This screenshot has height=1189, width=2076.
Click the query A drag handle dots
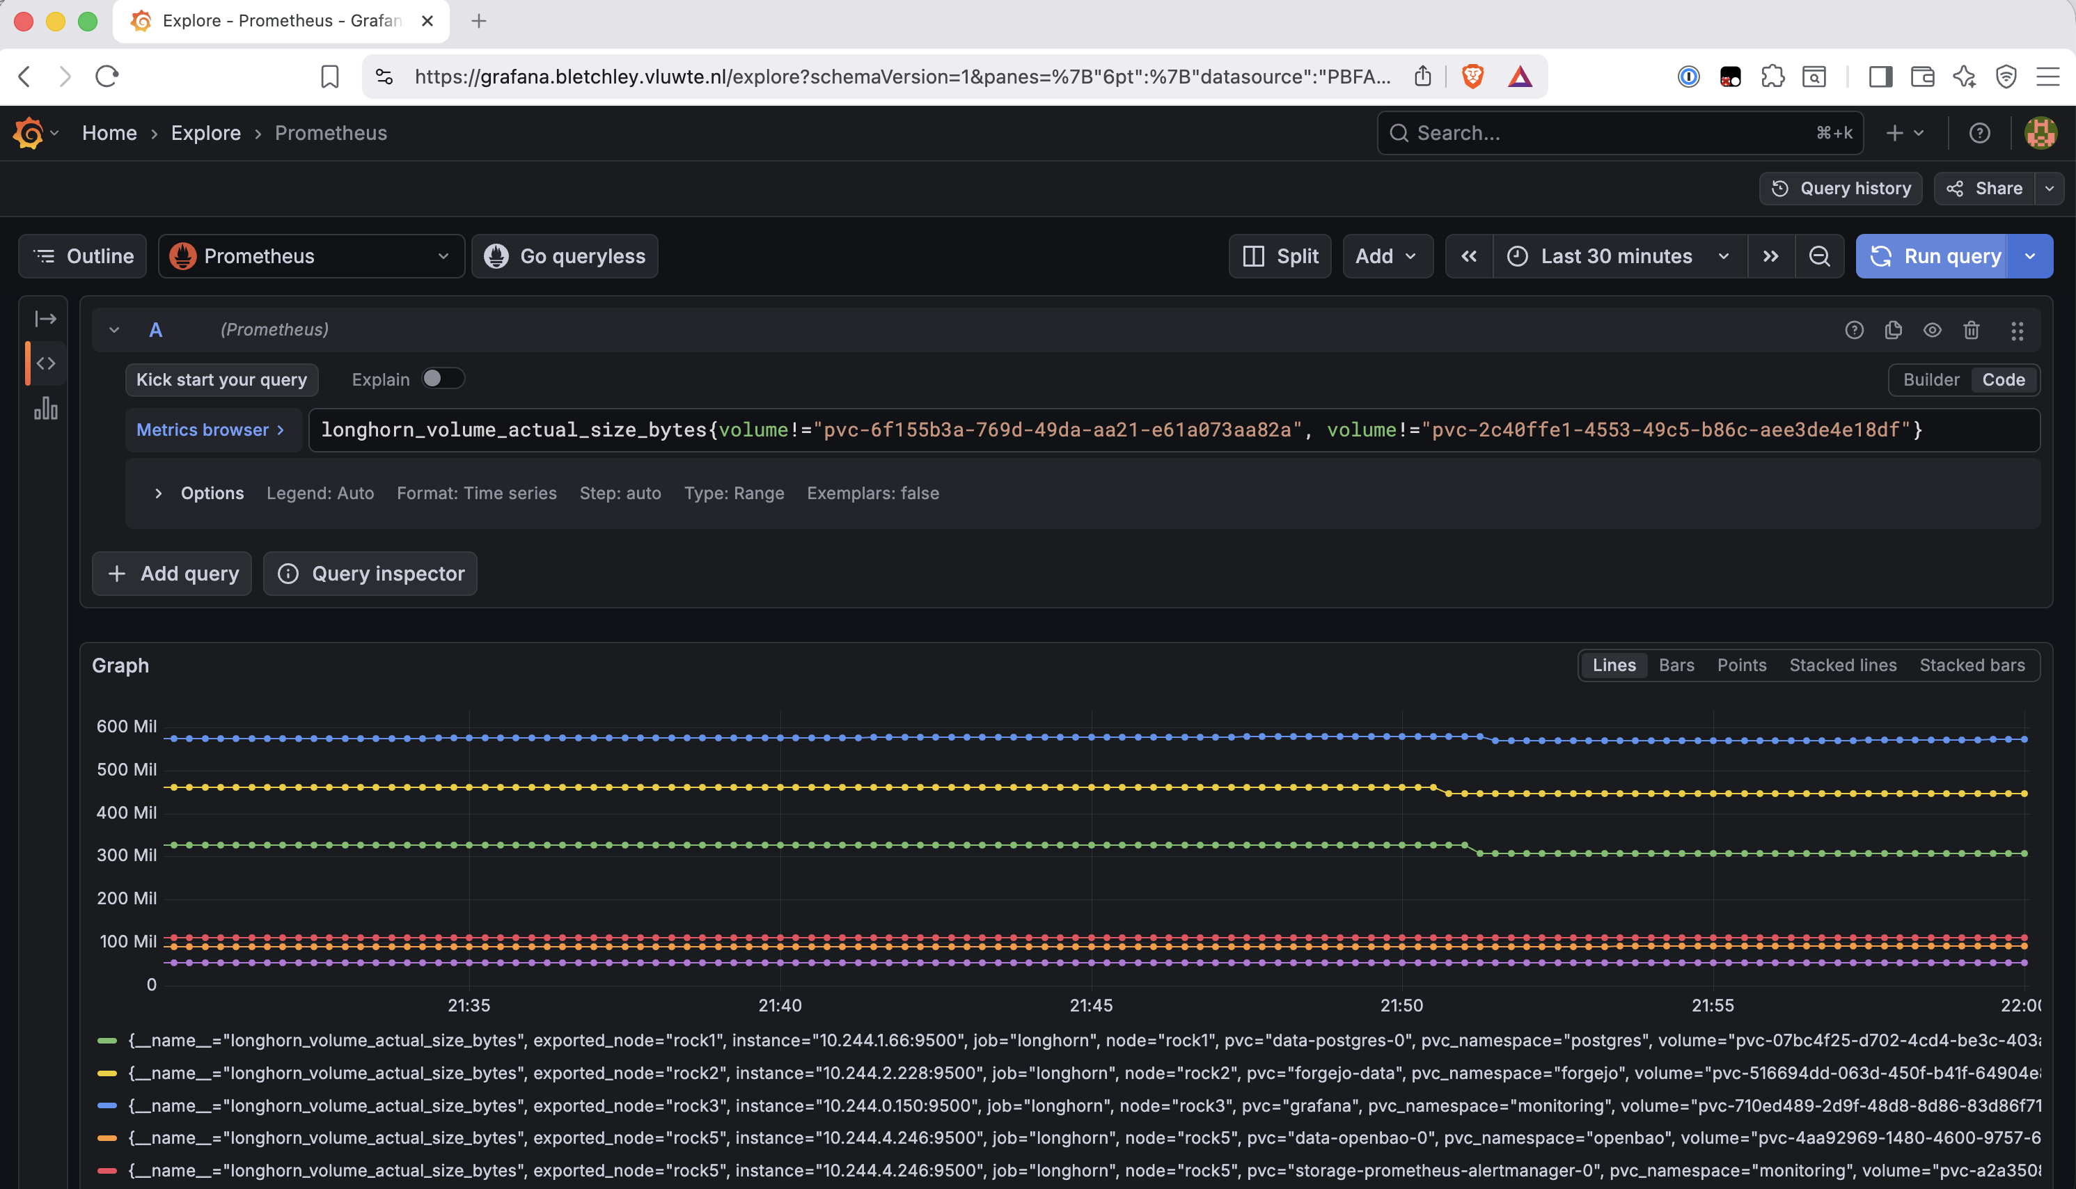coord(2018,330)
